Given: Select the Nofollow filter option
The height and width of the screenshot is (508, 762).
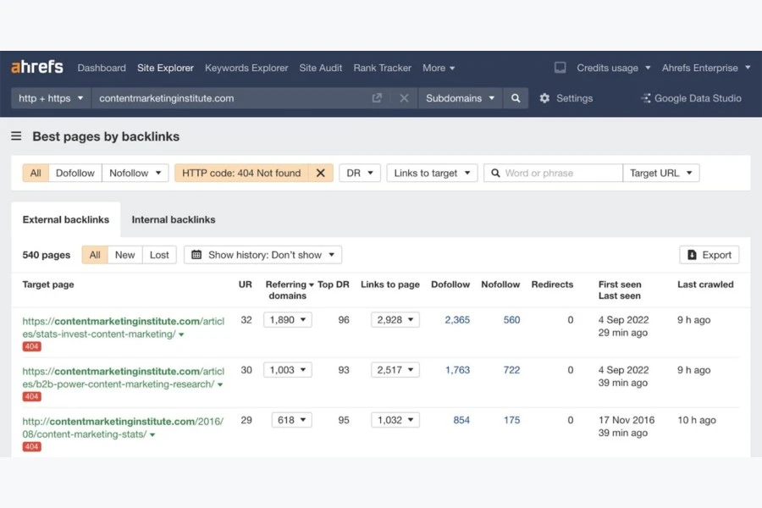Looking at the screenshot, I should (135, 173).
